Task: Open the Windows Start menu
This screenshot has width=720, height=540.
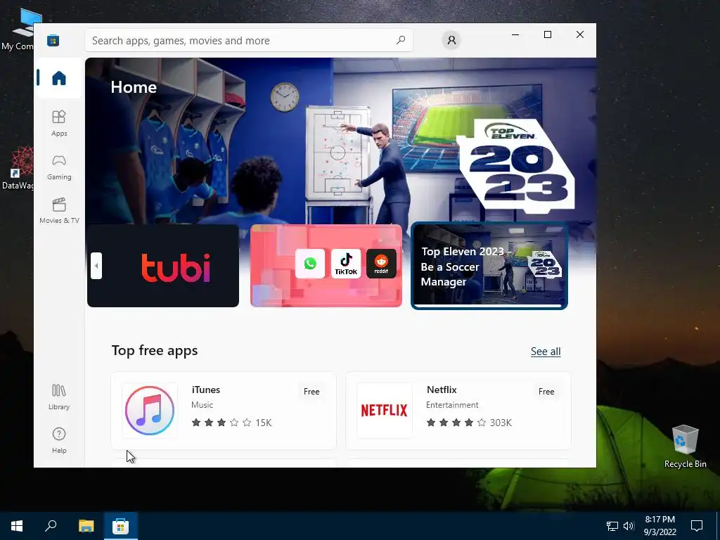Action: [17, 526]
